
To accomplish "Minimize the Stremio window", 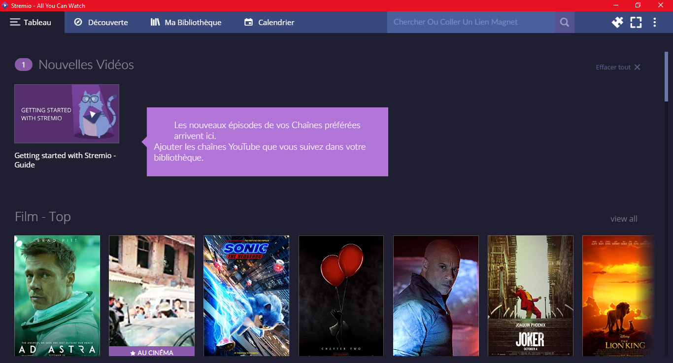I will click(616, 5).
